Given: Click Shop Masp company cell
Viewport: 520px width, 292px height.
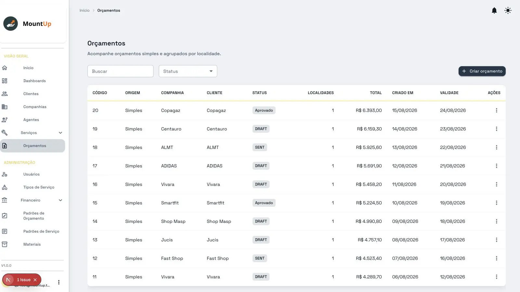Looking at the screenshot, I should pos(173,221).
